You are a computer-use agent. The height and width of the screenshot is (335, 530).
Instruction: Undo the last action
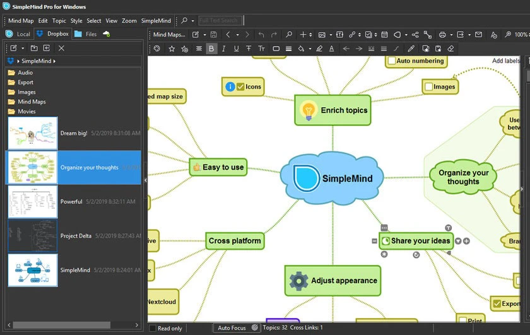coord(261,35)
